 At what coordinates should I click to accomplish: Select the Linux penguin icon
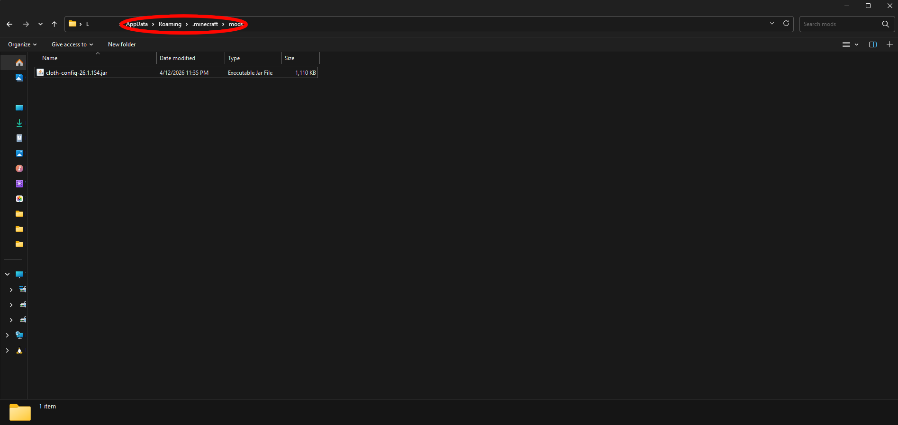pyautogui.click(x=19, y=351)
